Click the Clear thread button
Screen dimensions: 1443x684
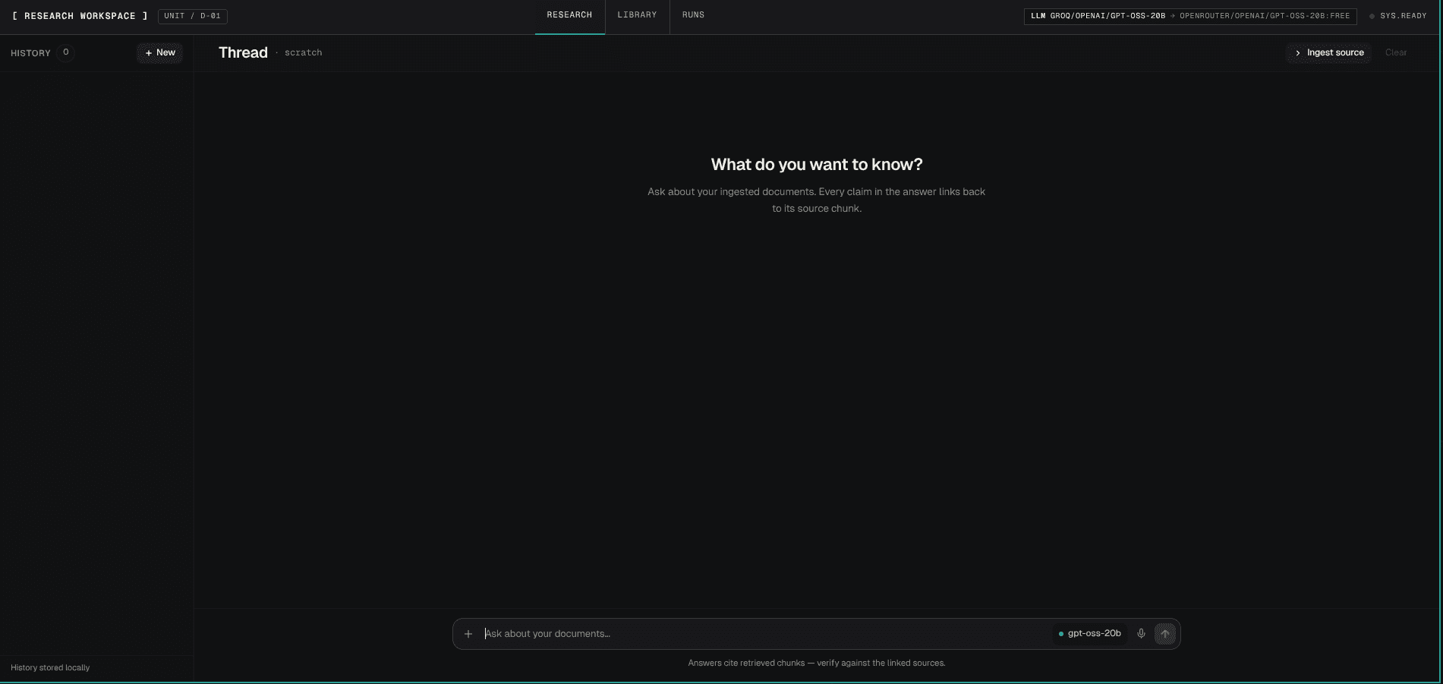(1396, 52)
